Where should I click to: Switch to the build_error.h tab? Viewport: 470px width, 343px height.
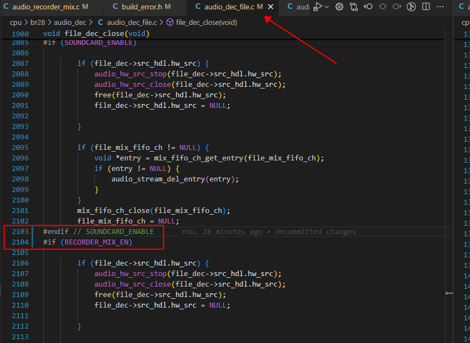pyautogui.click(x=145, y=7)
